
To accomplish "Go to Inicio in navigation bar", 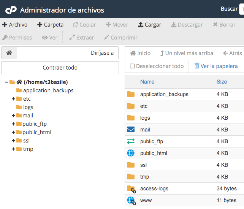I will pyautogui.click(x=140, y=53).
